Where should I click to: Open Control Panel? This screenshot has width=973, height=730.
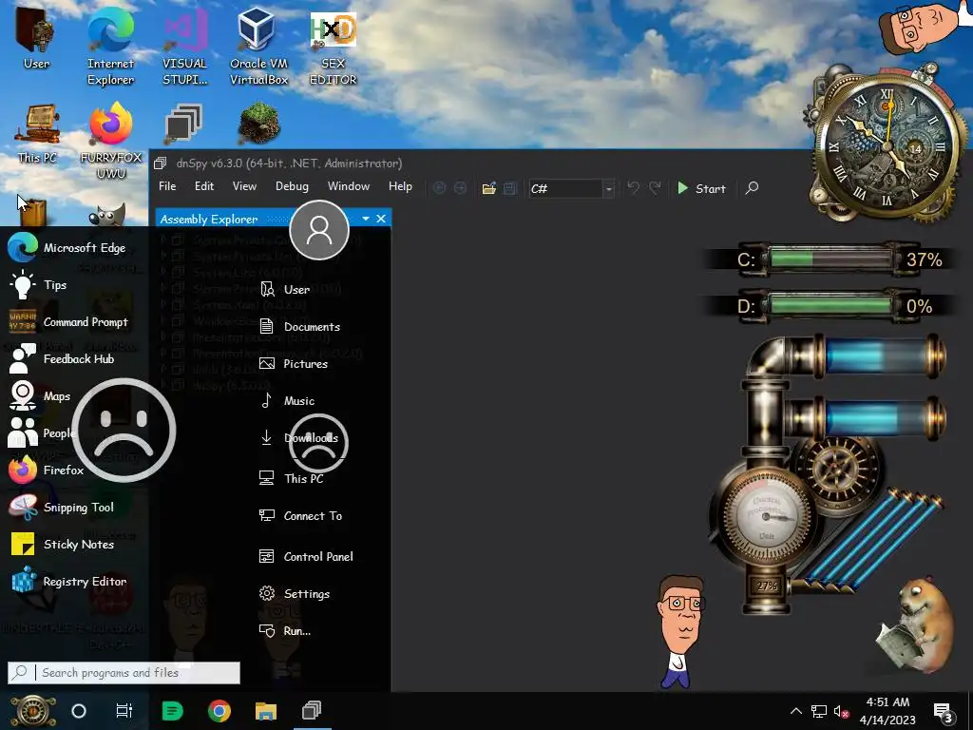(306, 557)
